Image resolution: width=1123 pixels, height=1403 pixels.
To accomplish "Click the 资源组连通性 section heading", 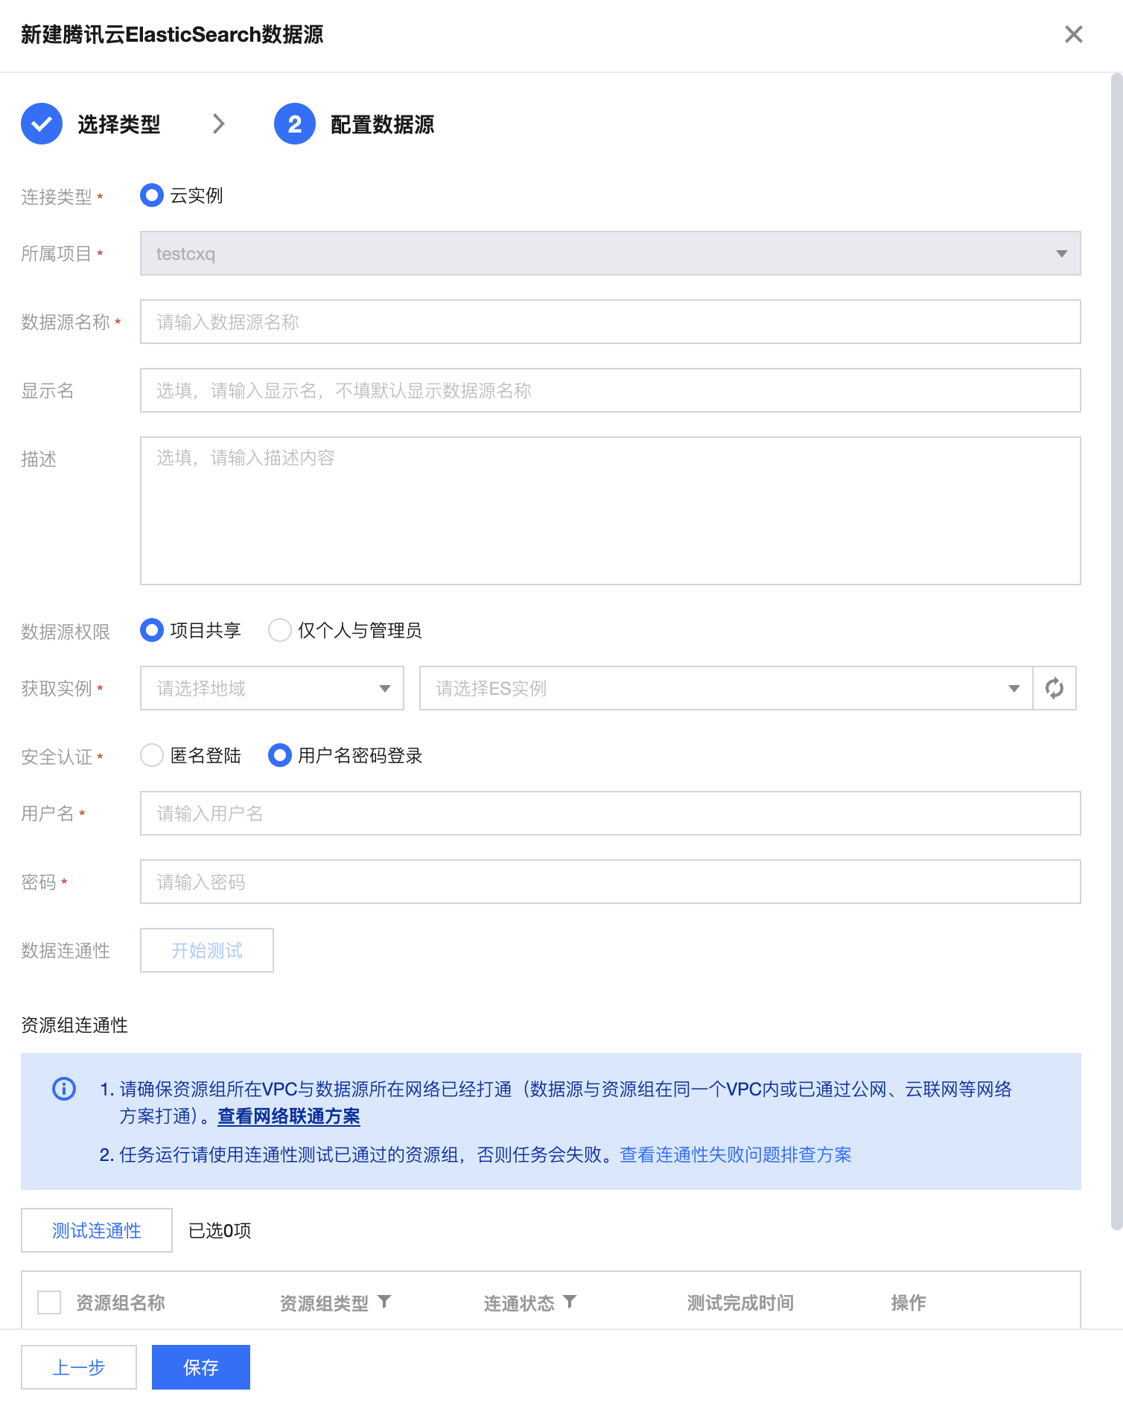I will point(74,1025).
